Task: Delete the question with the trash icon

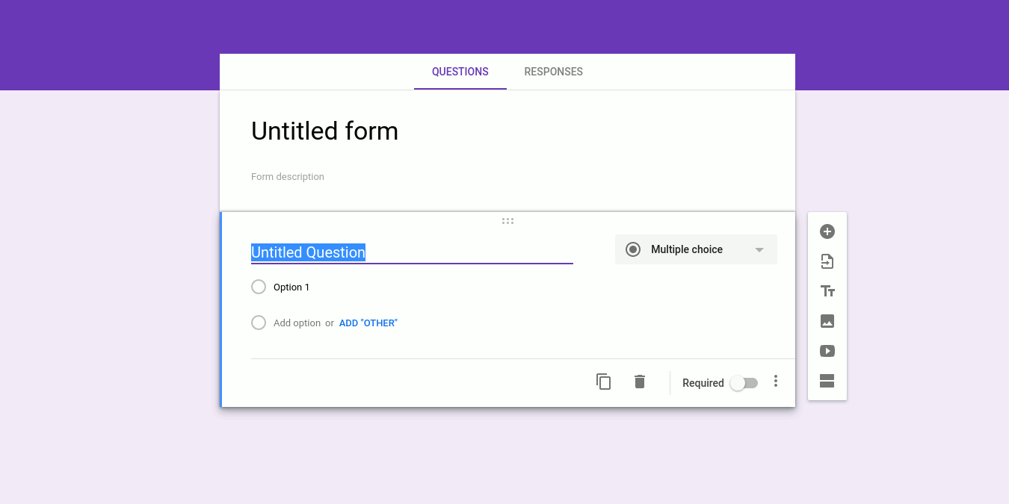Action: (x=639, y=382)
